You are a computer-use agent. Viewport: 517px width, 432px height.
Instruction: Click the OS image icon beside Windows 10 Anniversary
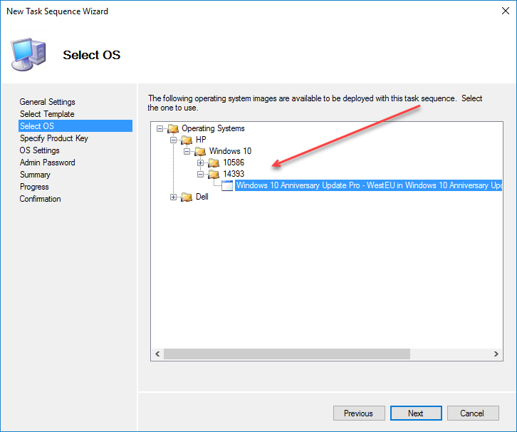(227, 186)
